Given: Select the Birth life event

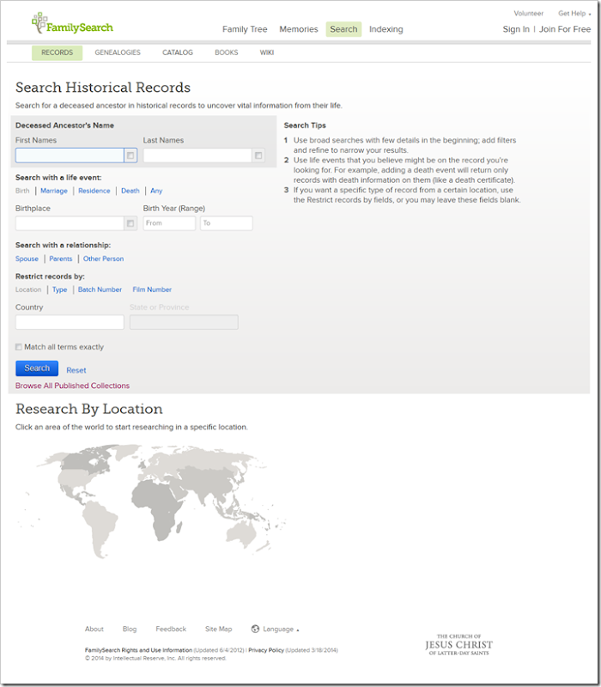Looking at the screenshot, I should tap(22, 191).
